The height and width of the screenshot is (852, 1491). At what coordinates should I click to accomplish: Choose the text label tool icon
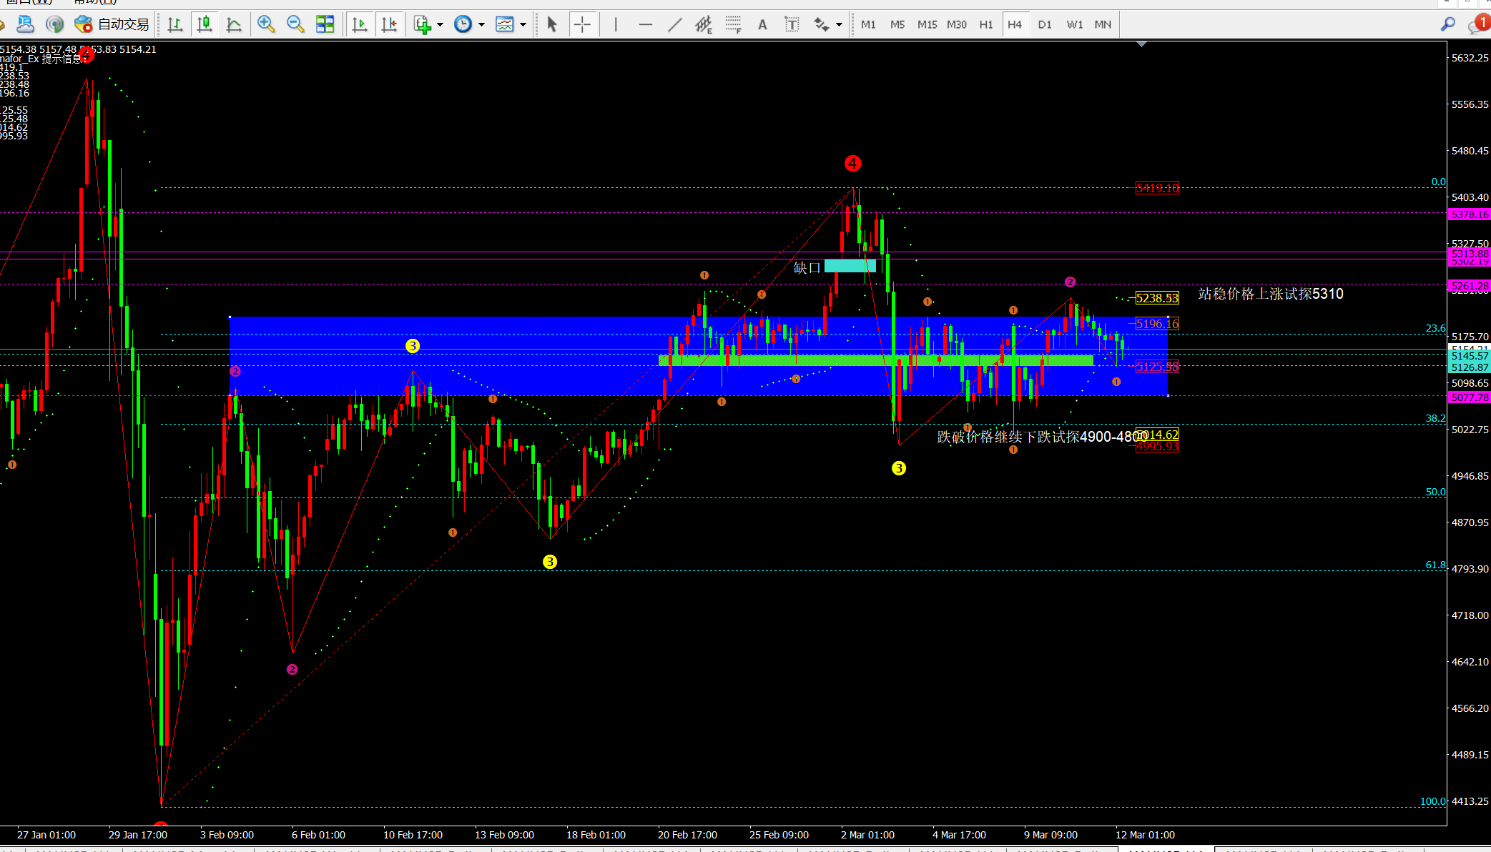click(792, 24)
